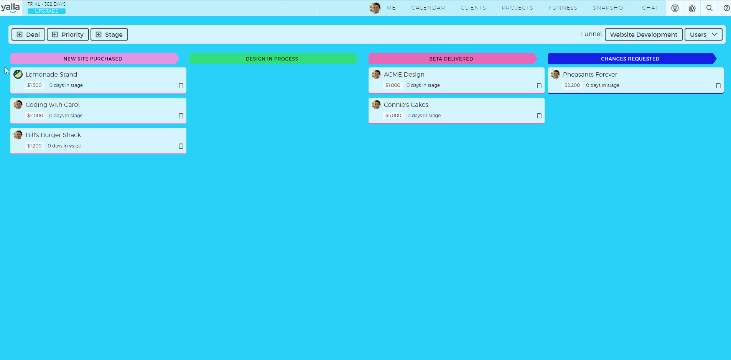The image size is (731, 360).
Task: Click the $5,000 value on Connie's Cakes
Action: coord(393,116)
